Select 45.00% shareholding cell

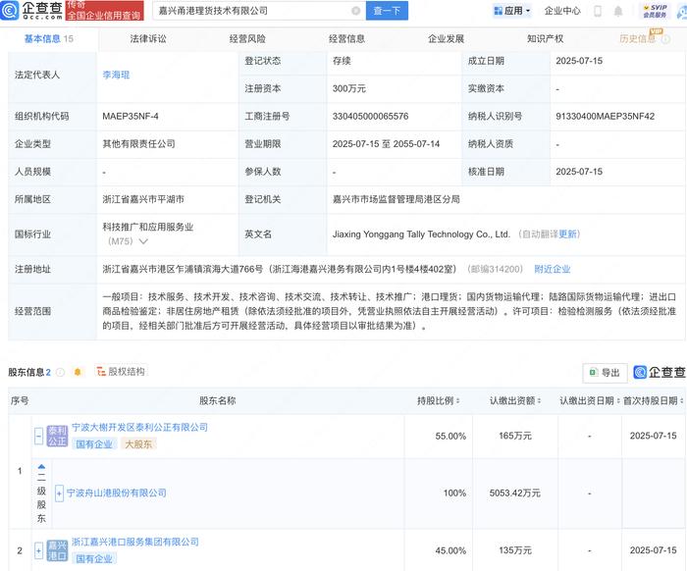point(450,550)
